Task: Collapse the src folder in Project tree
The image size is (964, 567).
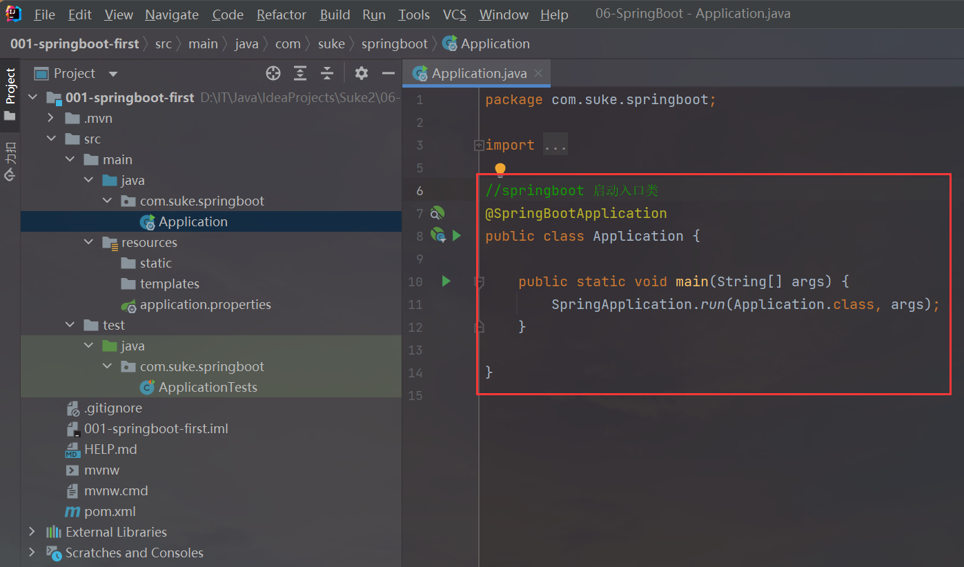Action: click(x=51, y=139)
